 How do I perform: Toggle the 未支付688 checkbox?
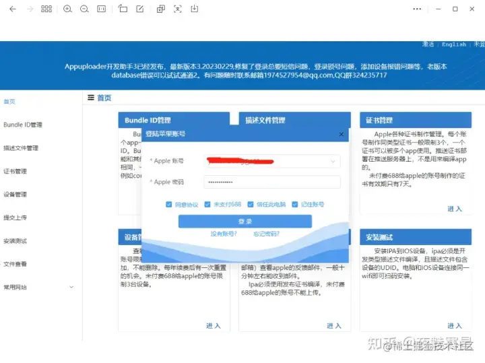207,204
